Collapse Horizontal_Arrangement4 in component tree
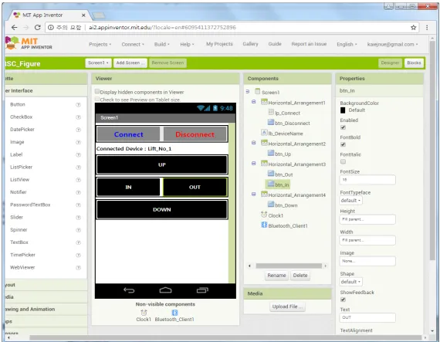Screen dimensions: 440x342 coord(254,194)
